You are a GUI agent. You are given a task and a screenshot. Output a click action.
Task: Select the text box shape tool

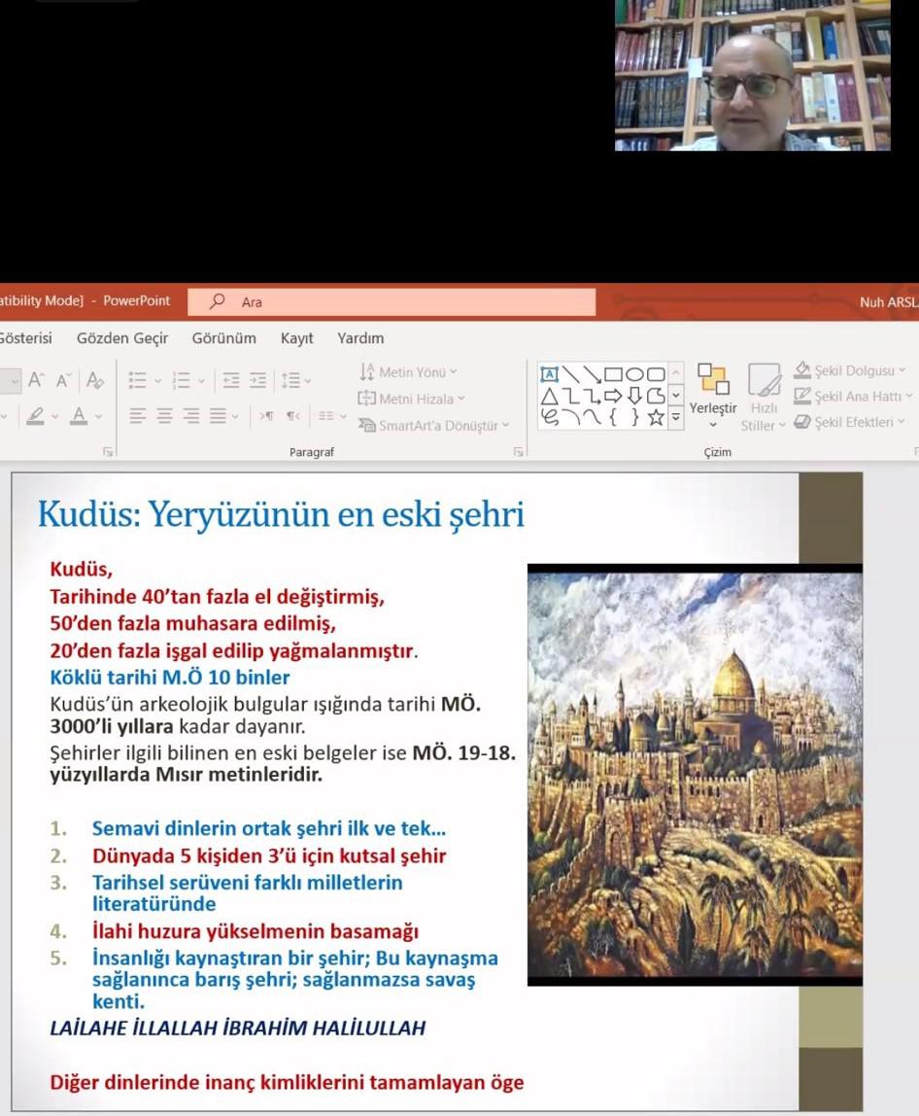pyautogui.click(x=549, y=374)
